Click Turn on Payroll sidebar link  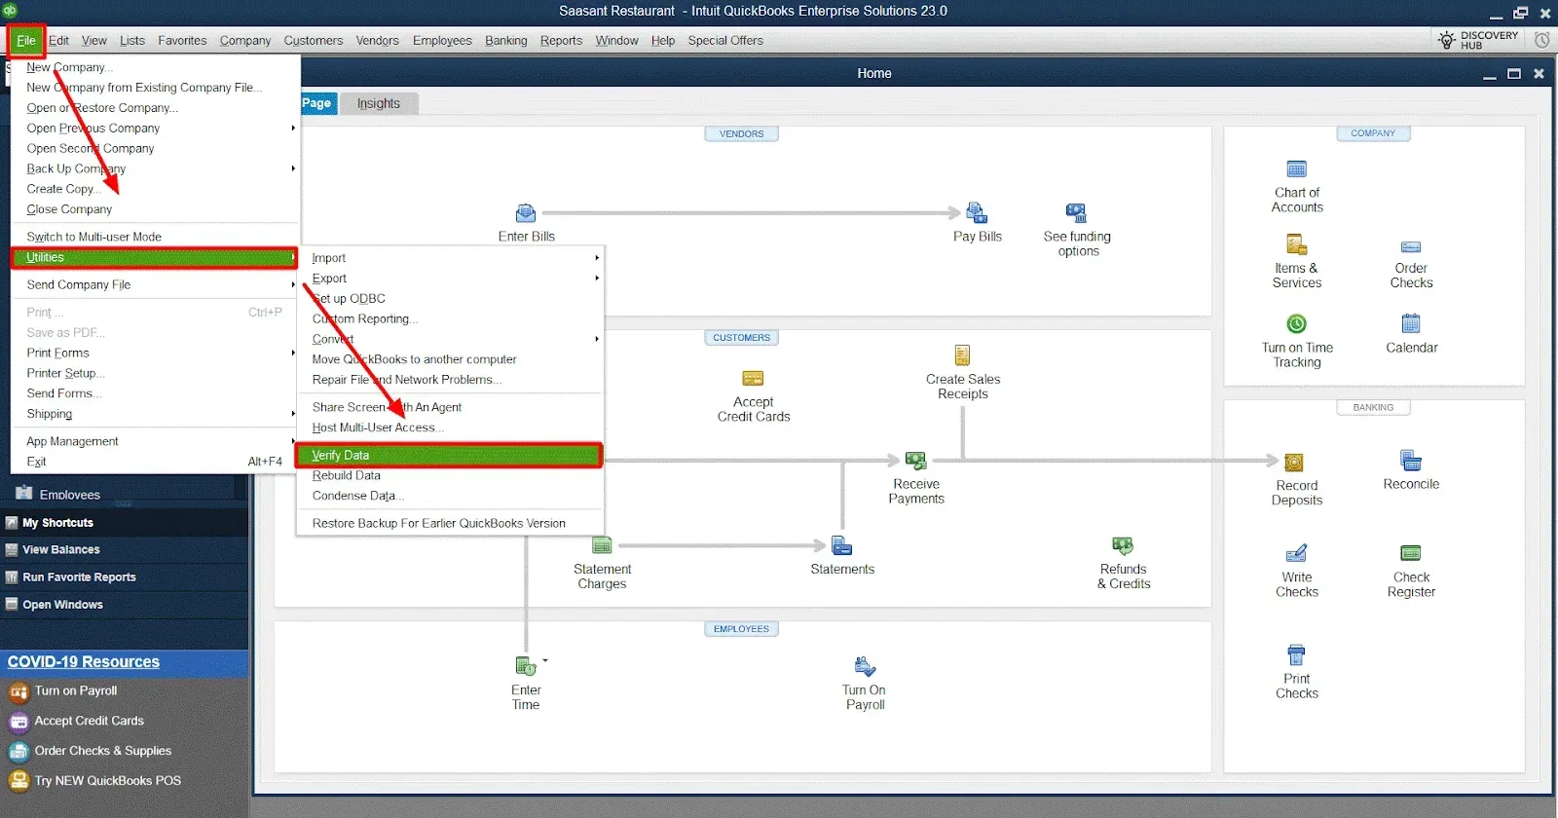click(x=76, y=691)
